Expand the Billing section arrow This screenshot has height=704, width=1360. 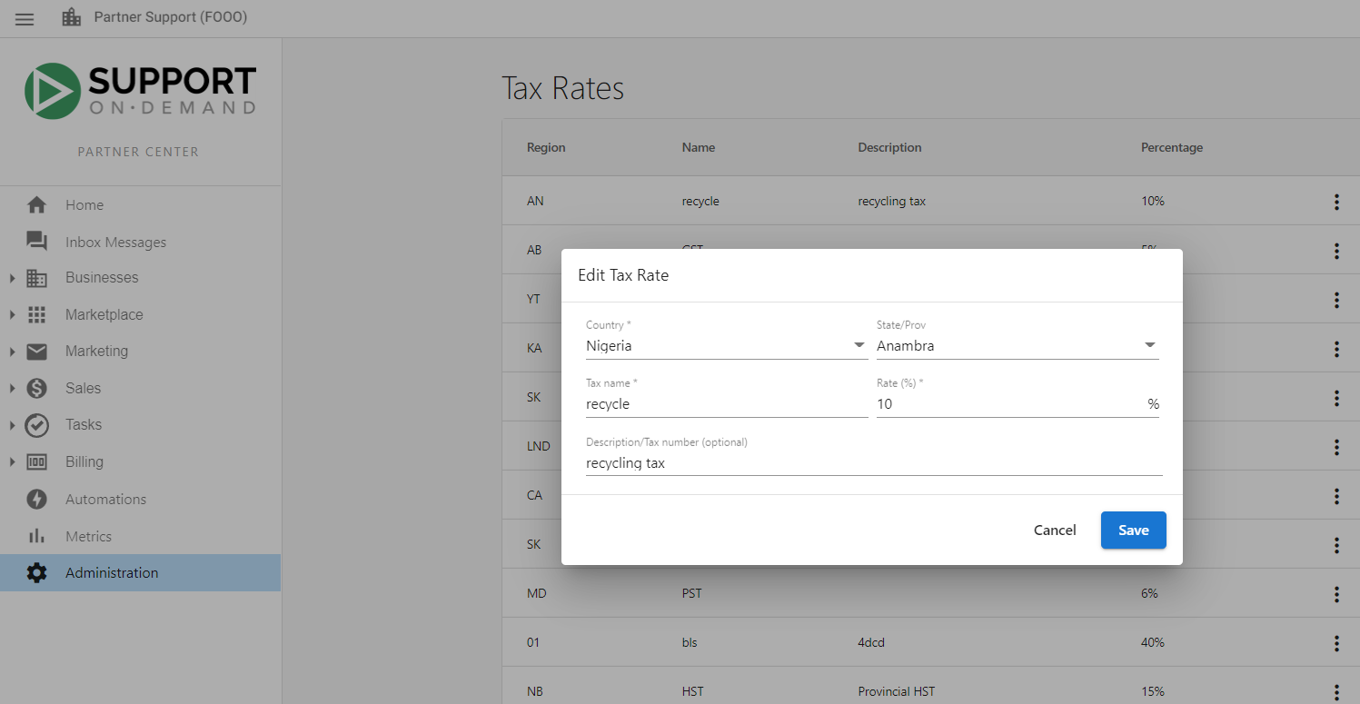coord(13,461)
